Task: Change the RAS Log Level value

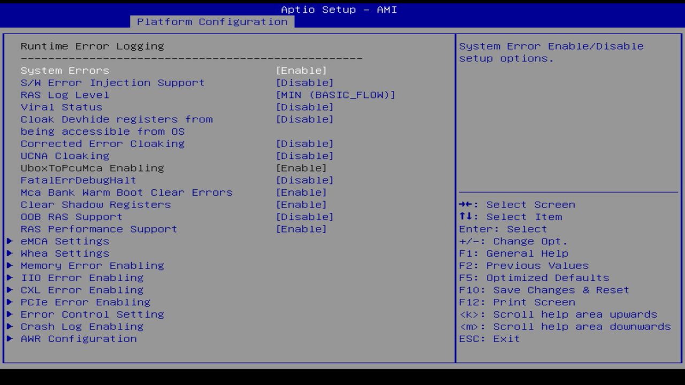Action: coord(335,95)
